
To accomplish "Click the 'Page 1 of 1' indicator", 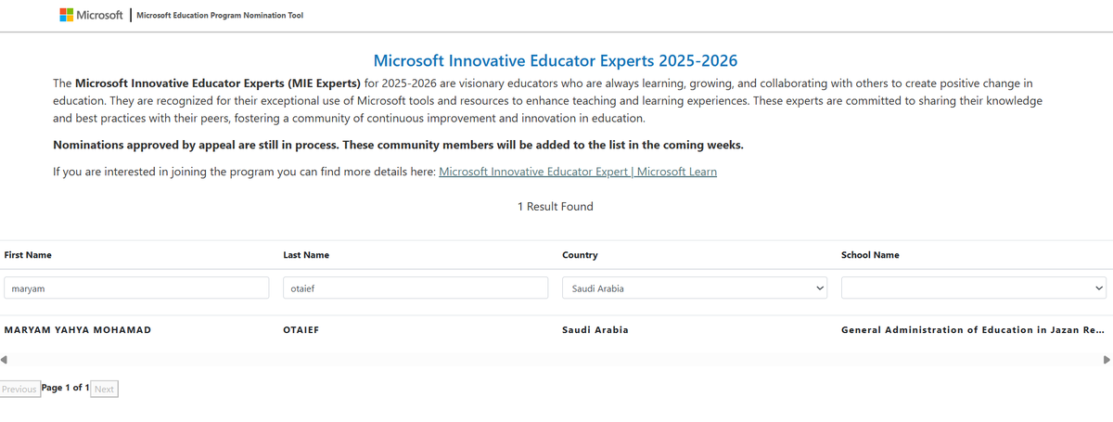I will click(65, 388).
